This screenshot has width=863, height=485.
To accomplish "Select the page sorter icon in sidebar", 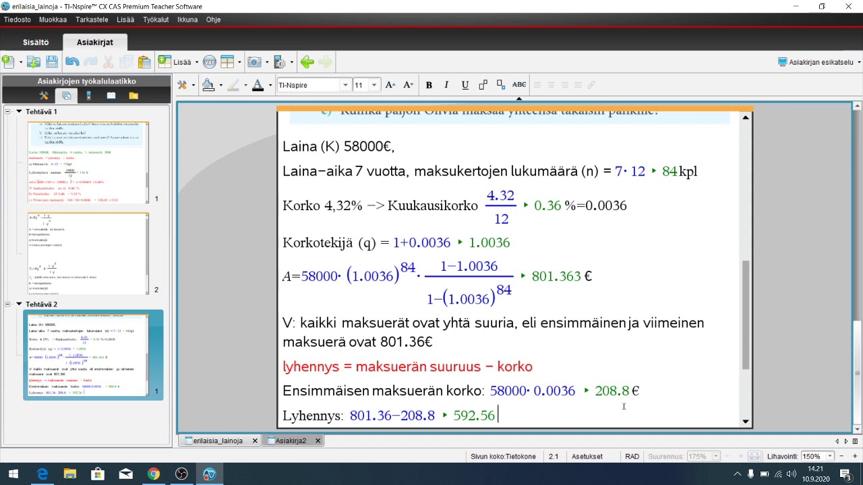I will (x=66, y=96).
